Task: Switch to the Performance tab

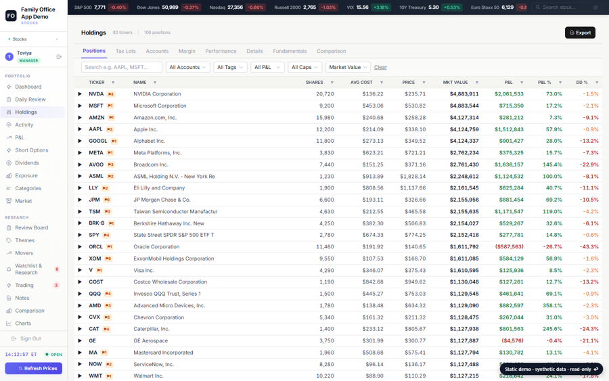Action: (x=221, y=51)
